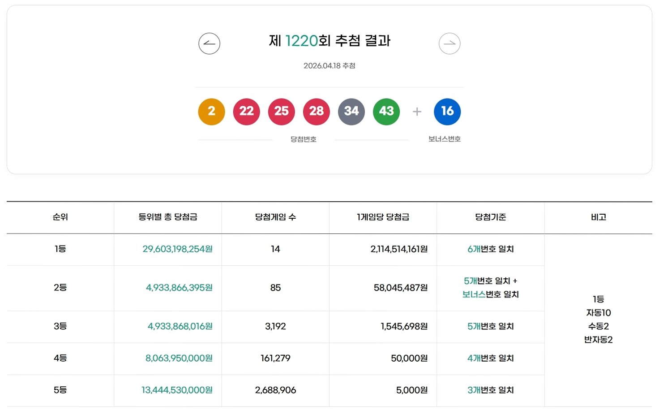Click per-game prize '58,045,487원'
This screenshot has height=410, width=659.
[401, 288]
